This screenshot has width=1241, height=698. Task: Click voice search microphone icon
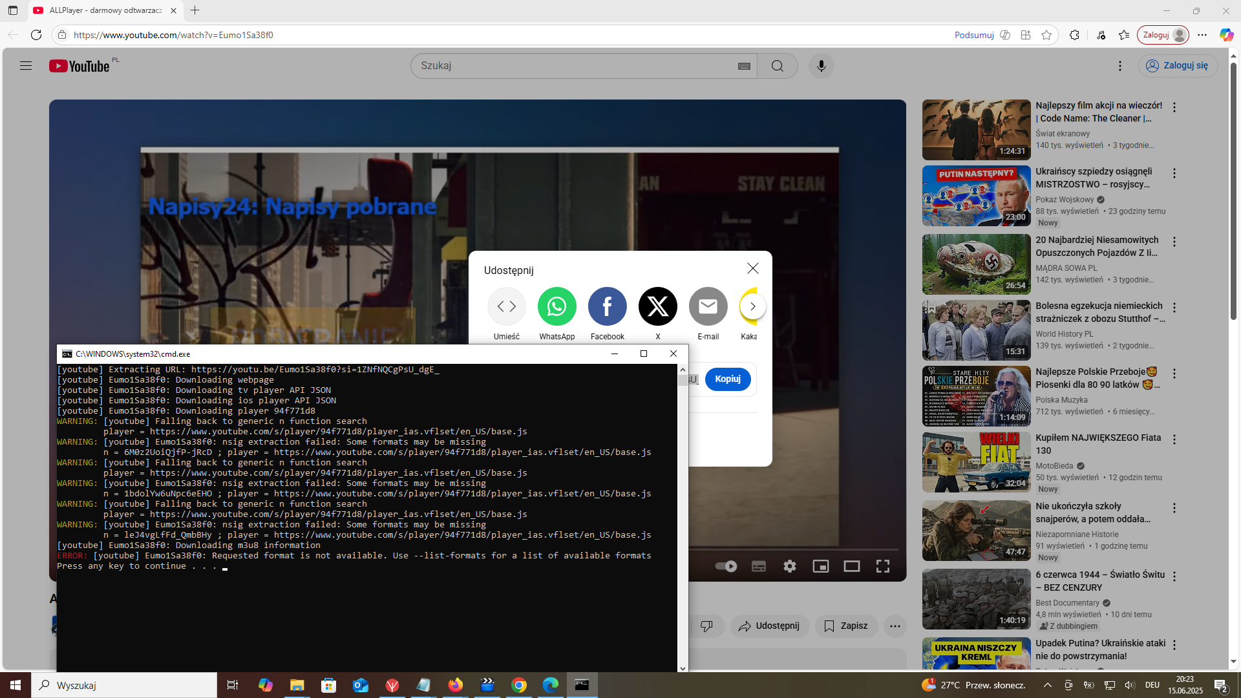pyautogui.click(x=821, y=66)
